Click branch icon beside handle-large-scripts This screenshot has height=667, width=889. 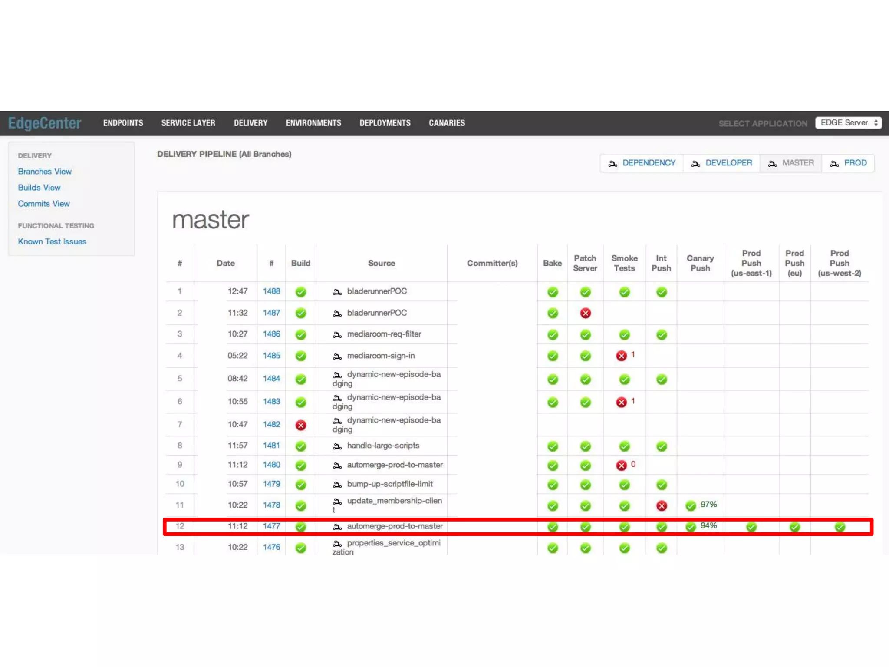coord(337,446)
